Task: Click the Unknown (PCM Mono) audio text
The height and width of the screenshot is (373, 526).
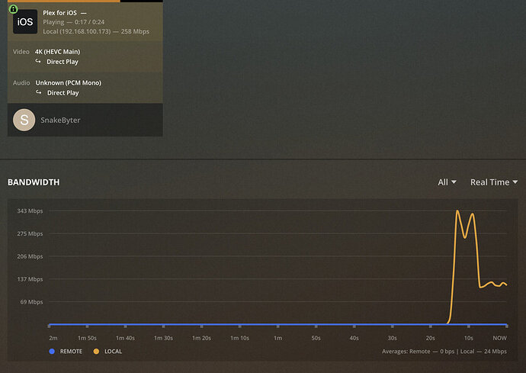Action: tap(69, 82)
